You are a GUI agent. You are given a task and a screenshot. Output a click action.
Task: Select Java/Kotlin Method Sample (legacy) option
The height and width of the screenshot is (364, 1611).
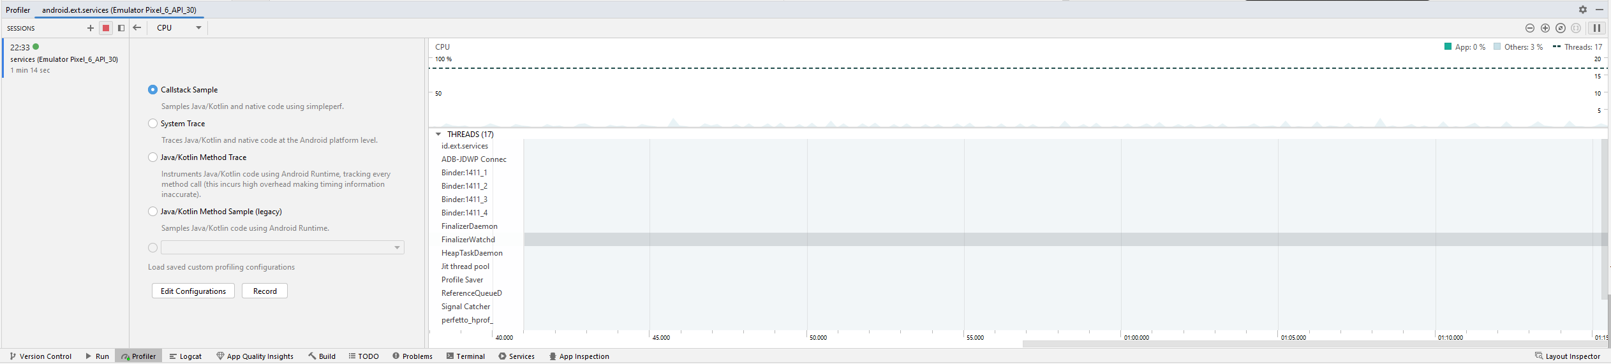(x=153, y=212)
